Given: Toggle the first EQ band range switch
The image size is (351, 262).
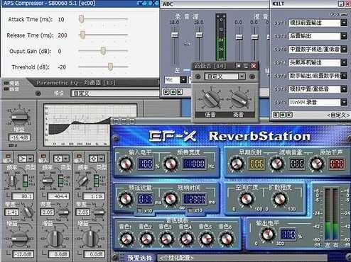Looking at the screenshot, I should tap(25, 181).
